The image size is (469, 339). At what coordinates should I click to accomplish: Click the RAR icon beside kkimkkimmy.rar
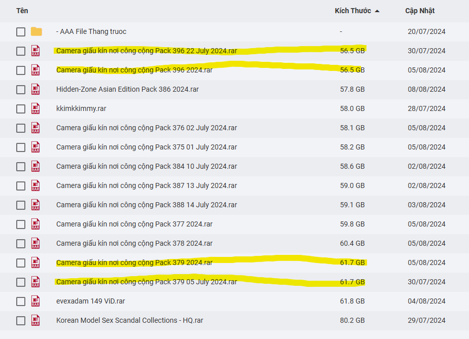tap(35, 108)
